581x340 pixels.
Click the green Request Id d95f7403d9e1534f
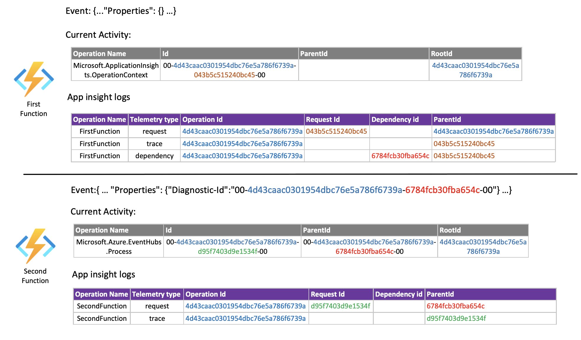point(340,306)
